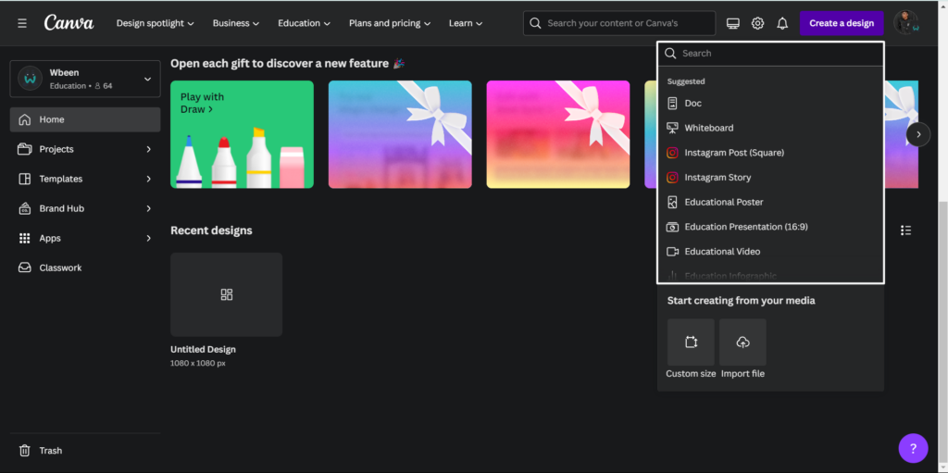The width and height of the screenshot is (948, 473).
Task: Click the main Canva search field
Action: [619, 23]
